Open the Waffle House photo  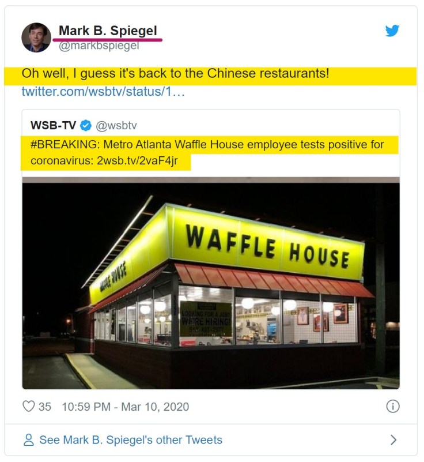point(211,283)
